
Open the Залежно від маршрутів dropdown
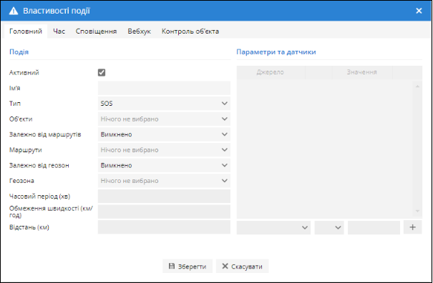click(x=164, y=134)
